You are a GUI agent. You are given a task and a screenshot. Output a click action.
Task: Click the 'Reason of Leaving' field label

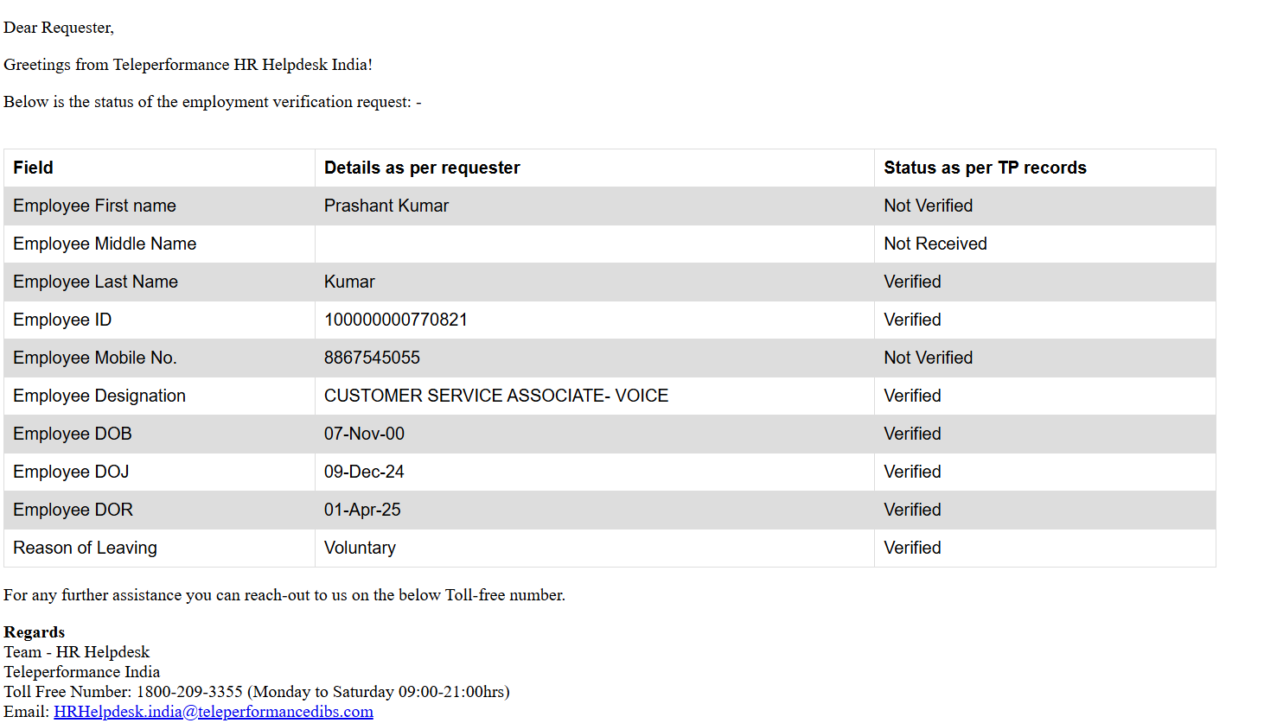[x=85, y=548]
